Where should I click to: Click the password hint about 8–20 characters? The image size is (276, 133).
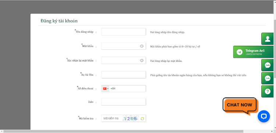[175, 47]
